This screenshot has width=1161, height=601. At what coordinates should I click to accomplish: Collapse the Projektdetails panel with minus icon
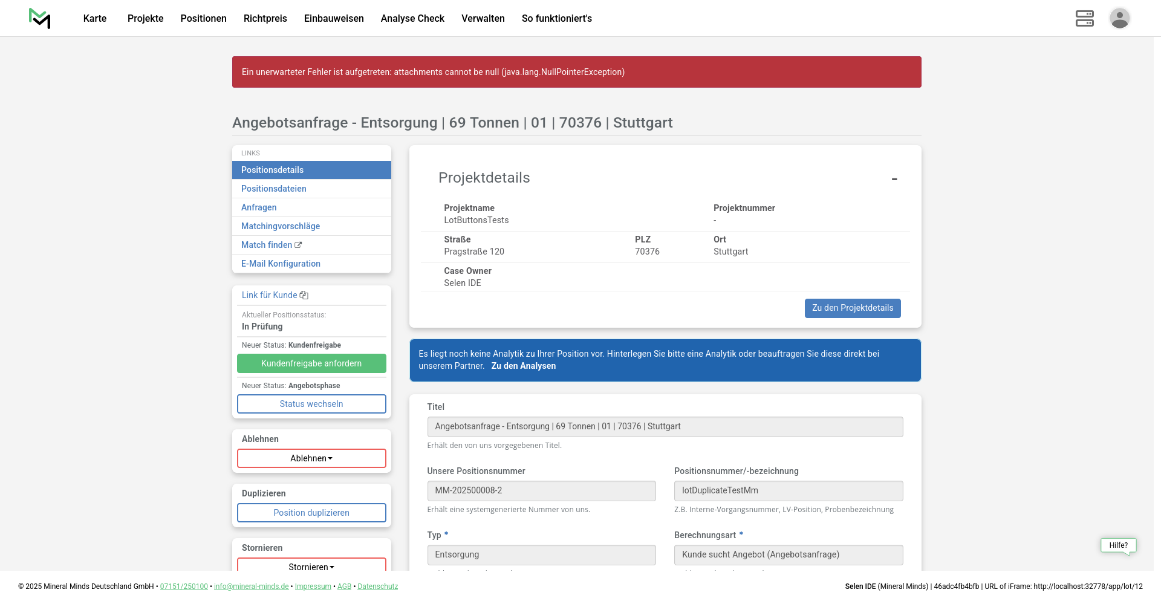pyautogui.click(x=894, y=179)
